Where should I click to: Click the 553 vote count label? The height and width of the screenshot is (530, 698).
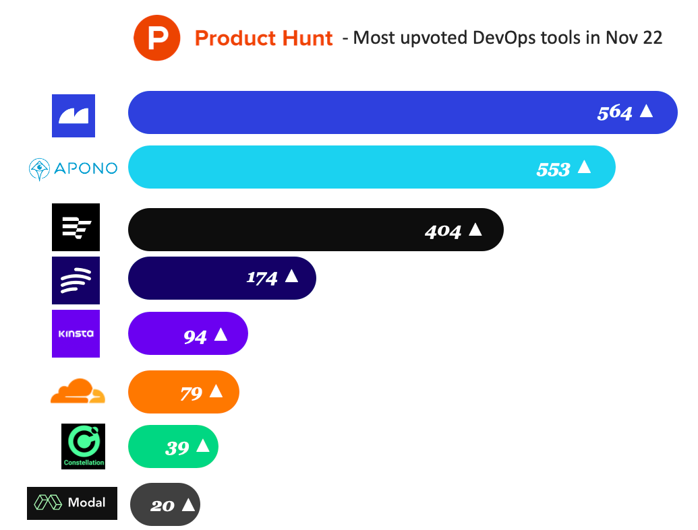553,170
